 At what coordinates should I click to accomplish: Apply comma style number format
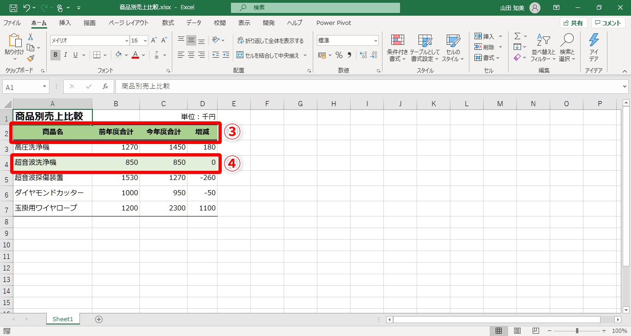pyautogui.click(x=350, y=55)
